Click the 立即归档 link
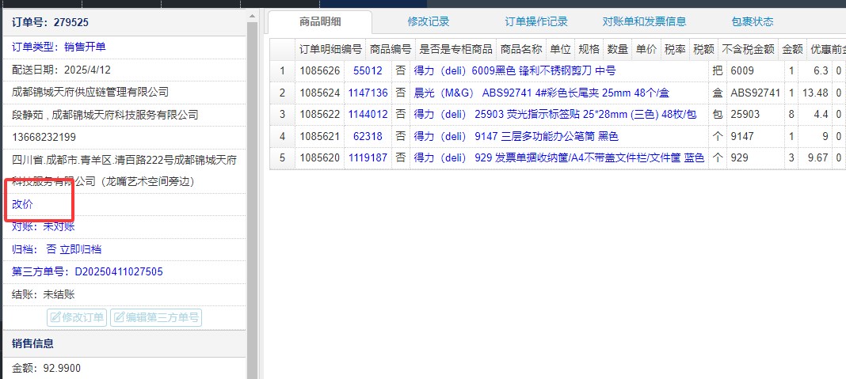The height and width of the screenshot is (379, 846). click(80, 249)
